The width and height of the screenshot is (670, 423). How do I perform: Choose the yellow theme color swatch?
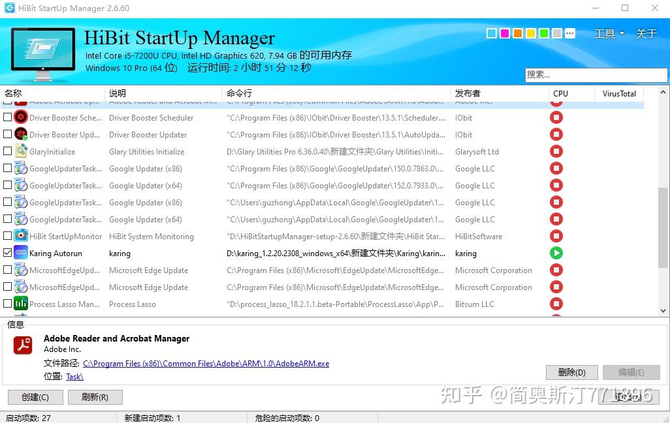[x=531, y=33]
